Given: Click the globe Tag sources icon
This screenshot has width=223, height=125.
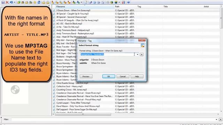Looking at the screenshot, I should coord(116,2).
